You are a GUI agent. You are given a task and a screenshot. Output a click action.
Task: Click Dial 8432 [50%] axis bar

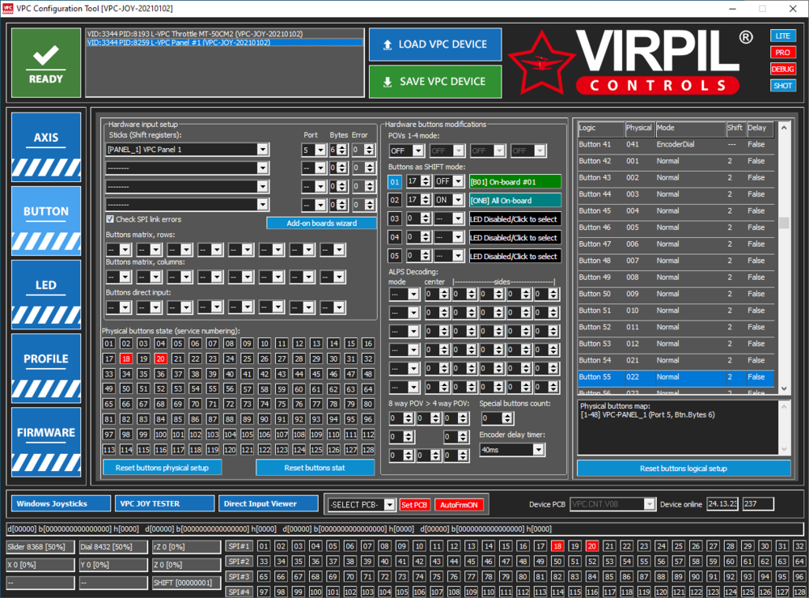[x=113, y=547]
